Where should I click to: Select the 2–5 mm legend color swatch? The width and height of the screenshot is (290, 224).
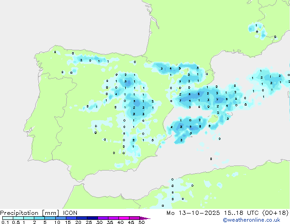point(39,218)
